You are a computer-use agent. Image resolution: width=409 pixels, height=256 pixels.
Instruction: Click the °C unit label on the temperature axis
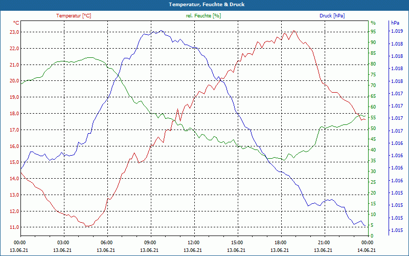coord(16,23)
